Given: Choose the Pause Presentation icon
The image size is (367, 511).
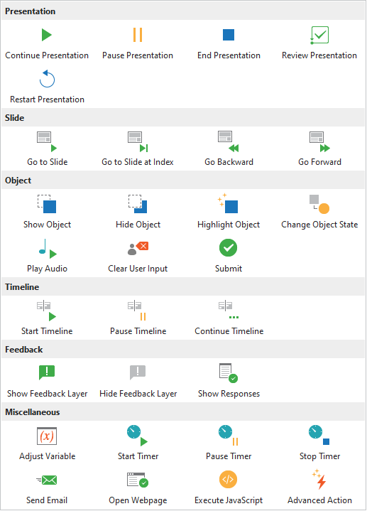Looking at the screenshot, I should (x=138, y=35).
